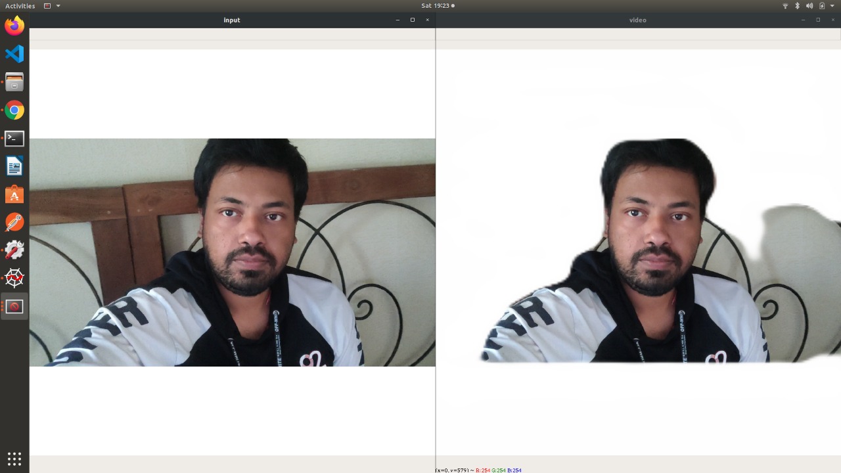Open the Files application from the dock
841x473 pixels.
pyautogui.click(x=14, y=81)
